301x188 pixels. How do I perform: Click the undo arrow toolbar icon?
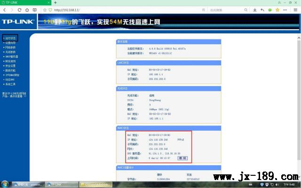coord(262,10)
